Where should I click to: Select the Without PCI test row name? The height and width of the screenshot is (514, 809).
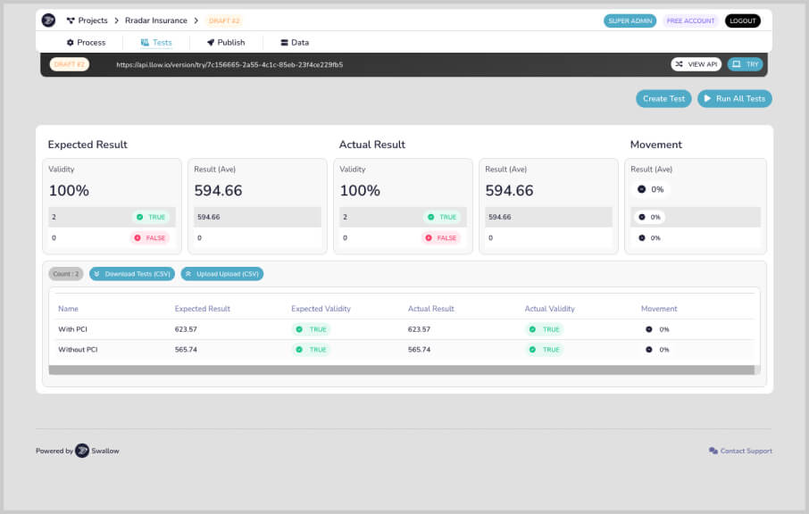point(78,350)
